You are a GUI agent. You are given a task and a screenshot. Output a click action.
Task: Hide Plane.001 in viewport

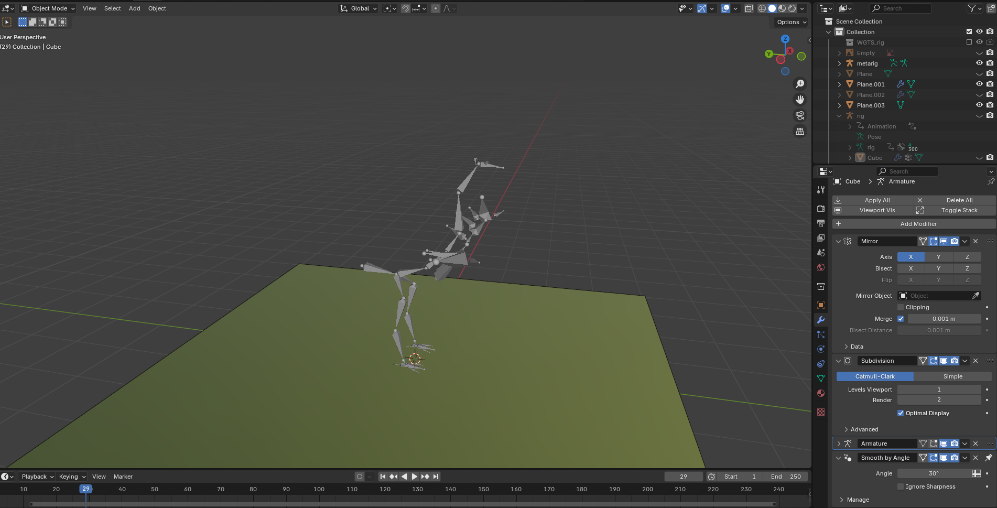click(979, 84)
